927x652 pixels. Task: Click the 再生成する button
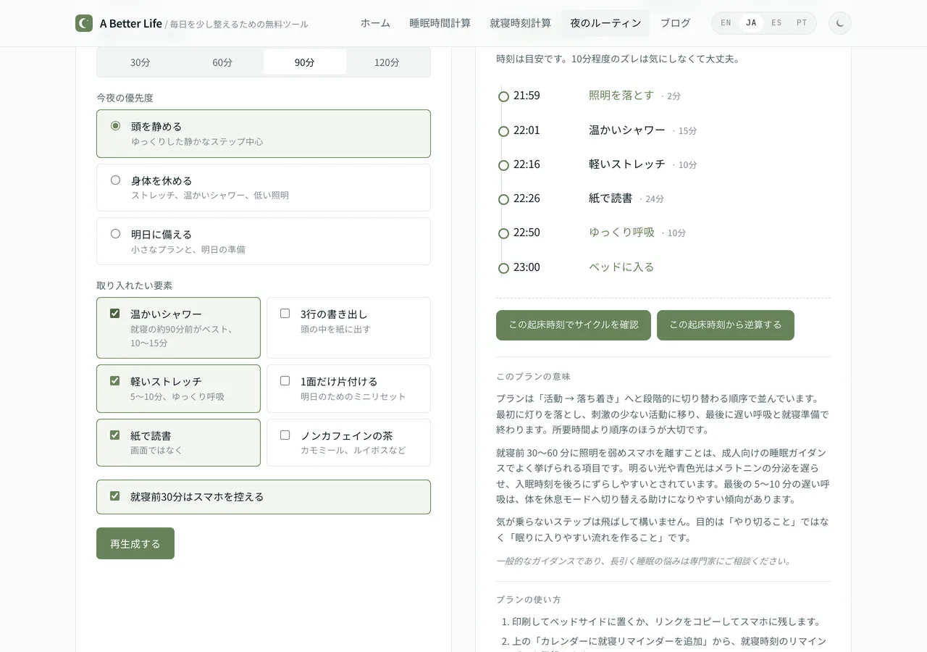click(x=135, y=543)
